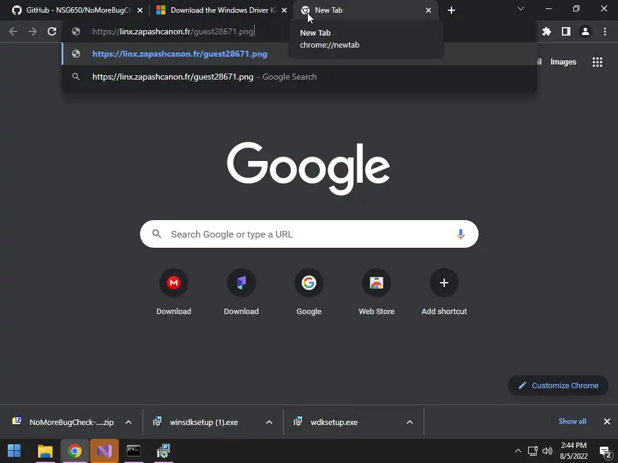Open the command prompt taskbar icon
Screen dimensions: 618x463
tap(133, 451)
